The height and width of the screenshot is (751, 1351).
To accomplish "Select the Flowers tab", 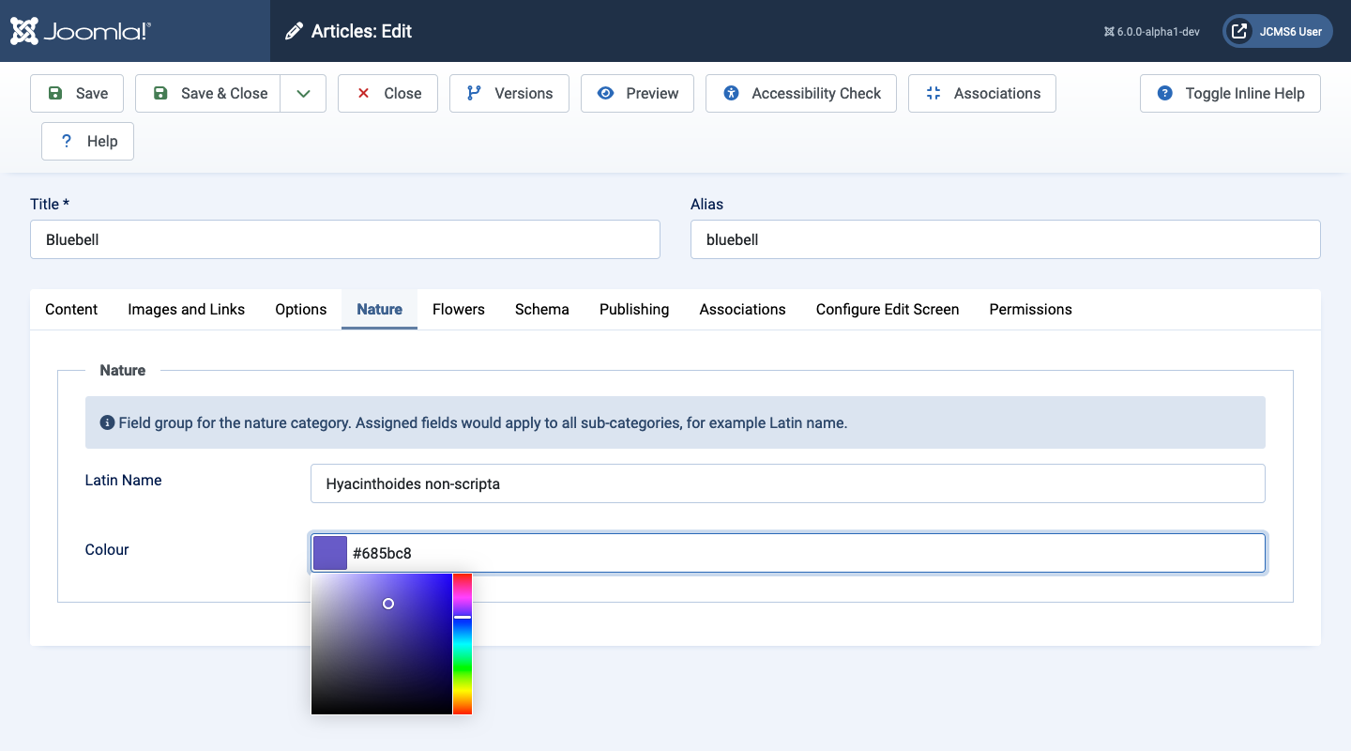I will click(458, 309).
